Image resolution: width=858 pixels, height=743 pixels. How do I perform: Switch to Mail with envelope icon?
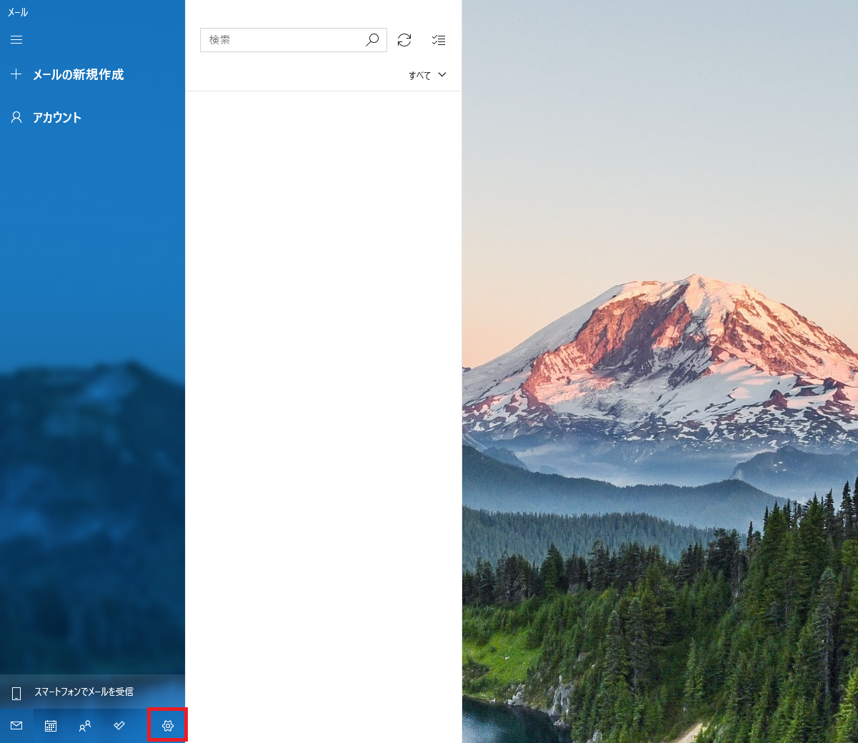(16, 726)
